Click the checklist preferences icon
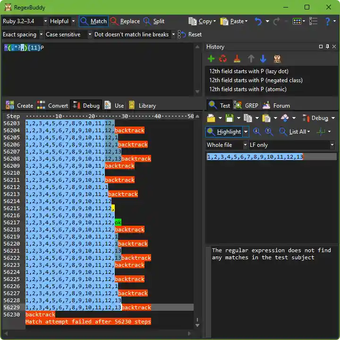340x340 pixels. 313,21
